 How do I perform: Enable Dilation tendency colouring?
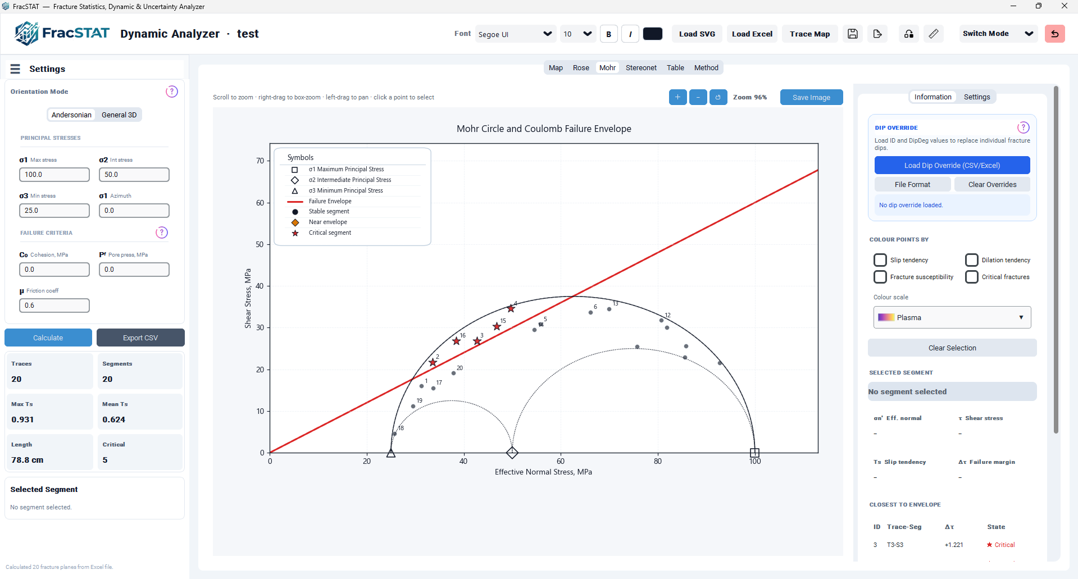pyautogui.click(x=971, y=260)
